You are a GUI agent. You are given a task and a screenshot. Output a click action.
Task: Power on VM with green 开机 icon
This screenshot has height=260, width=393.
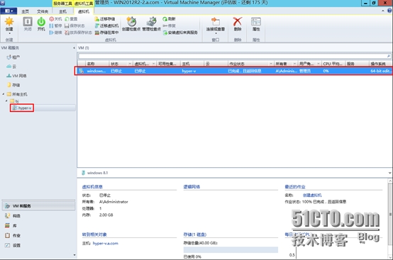[41, 22]
